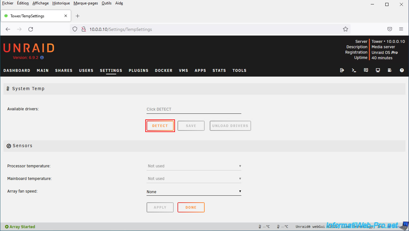Open the system log icon
Viewport: 409px width, 231px height.
pos(390,70)
